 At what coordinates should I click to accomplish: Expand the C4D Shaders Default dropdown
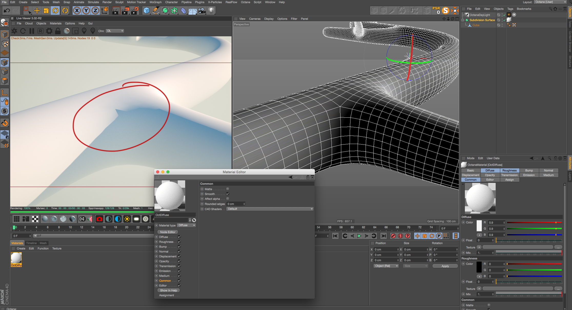(x=270, y=209)
